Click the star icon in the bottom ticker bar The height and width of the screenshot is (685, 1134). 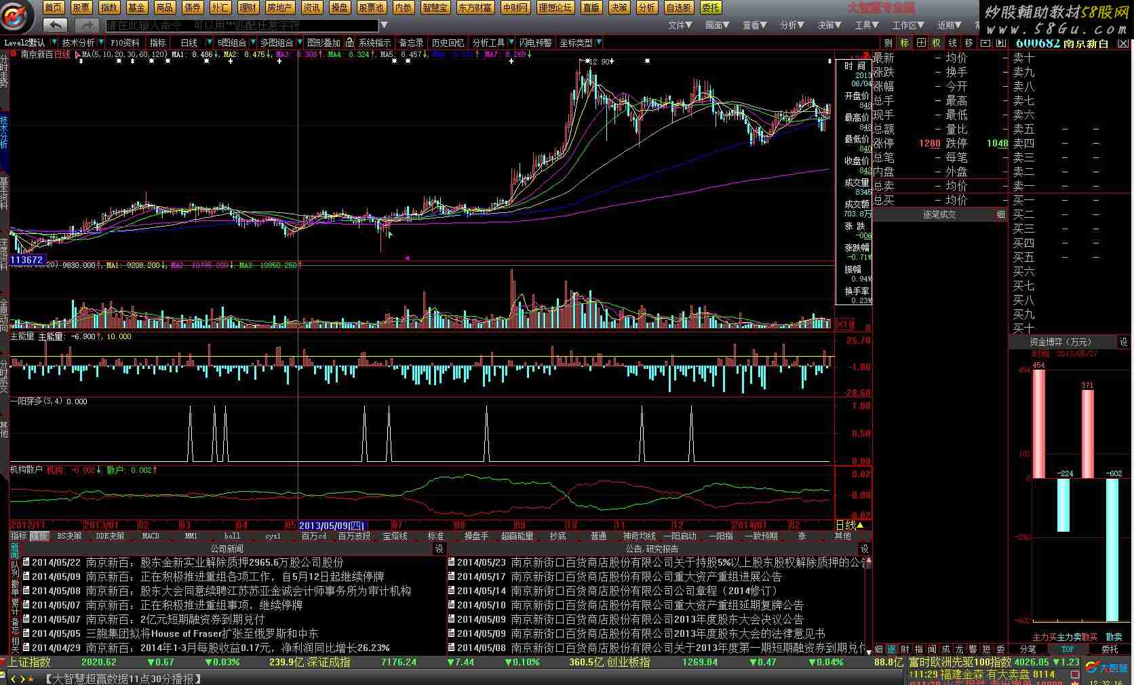click(31, 679)
